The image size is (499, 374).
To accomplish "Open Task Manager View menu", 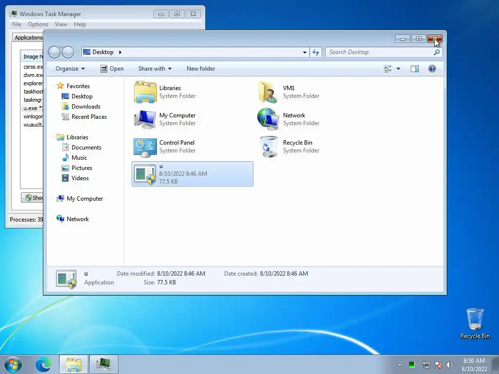I will click(61, 24).
